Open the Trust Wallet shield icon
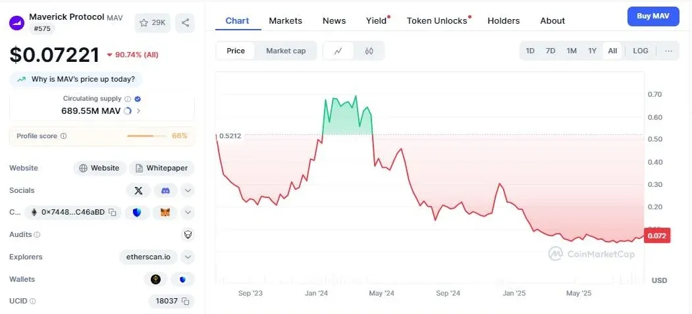Image resolution: width=692 pixels, height=314 pixels. point(182,279)
